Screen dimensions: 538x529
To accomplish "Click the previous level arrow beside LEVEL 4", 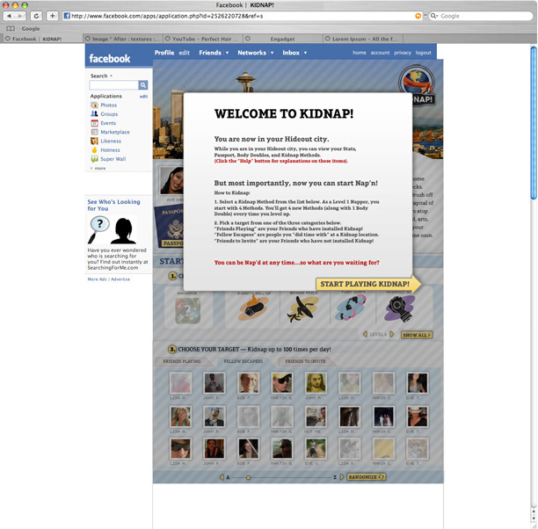I will click(365, 334).
